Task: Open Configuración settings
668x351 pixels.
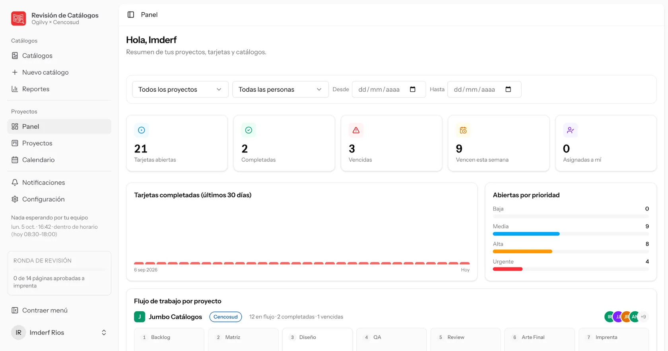Action: pos(59,199)
